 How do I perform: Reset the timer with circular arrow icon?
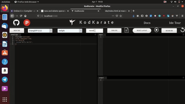(x=182, y=30)
